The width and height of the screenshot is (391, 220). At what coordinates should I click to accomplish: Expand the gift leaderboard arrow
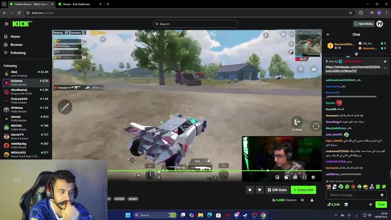coord(356,54)
